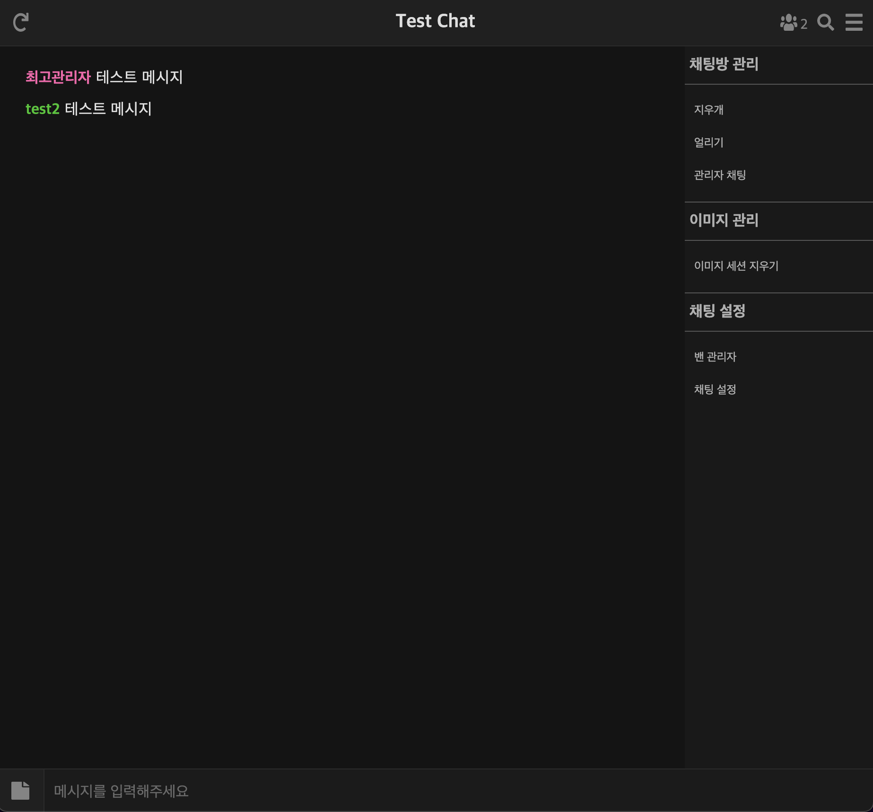Image resolution: width=873 pixels, height=812 pixels.
Task: Click the test2 username
Action: 43,109
